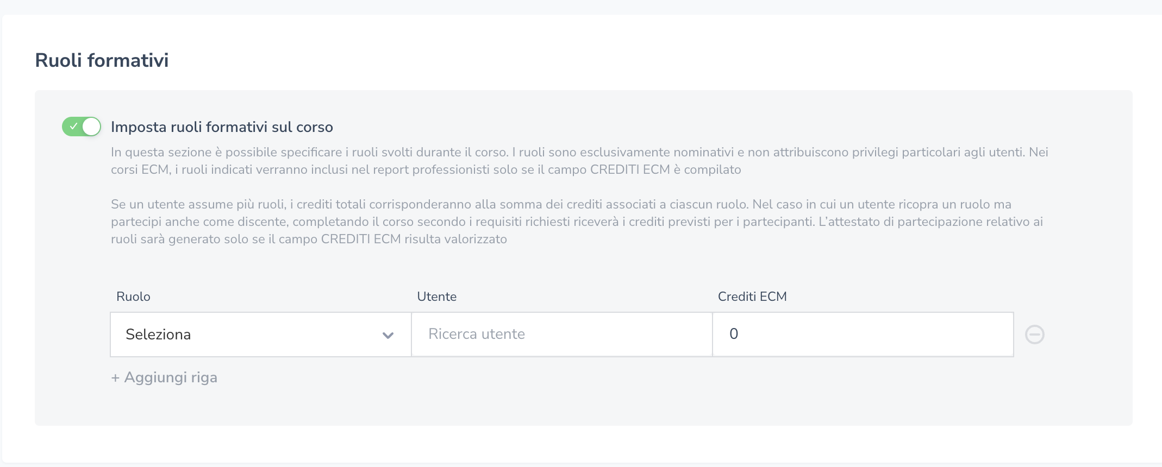Focus the "Ricerca utente" search field

pyautogui.click(x=561, y=335)
